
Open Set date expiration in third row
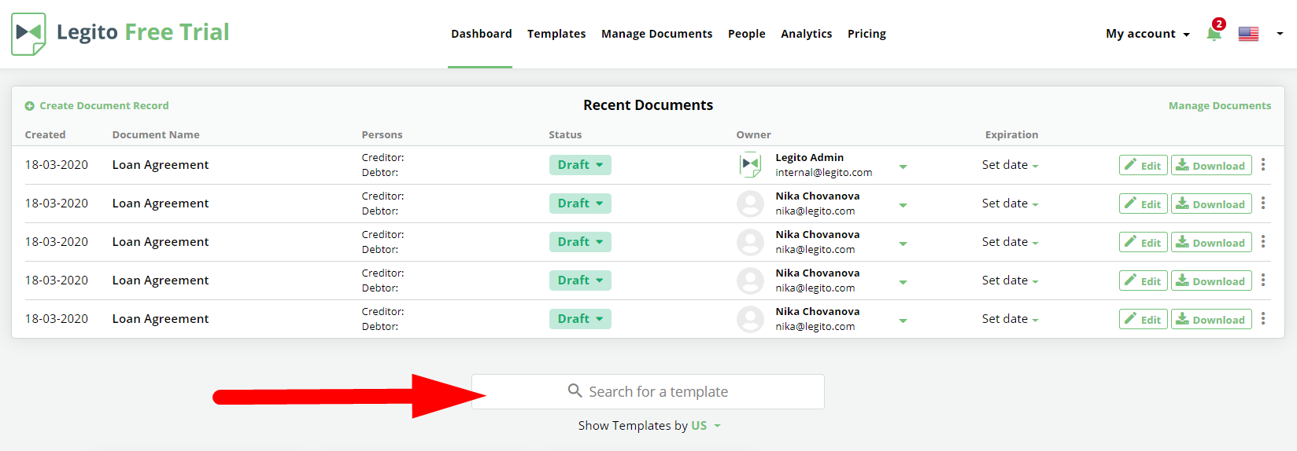coord(1010,242)
